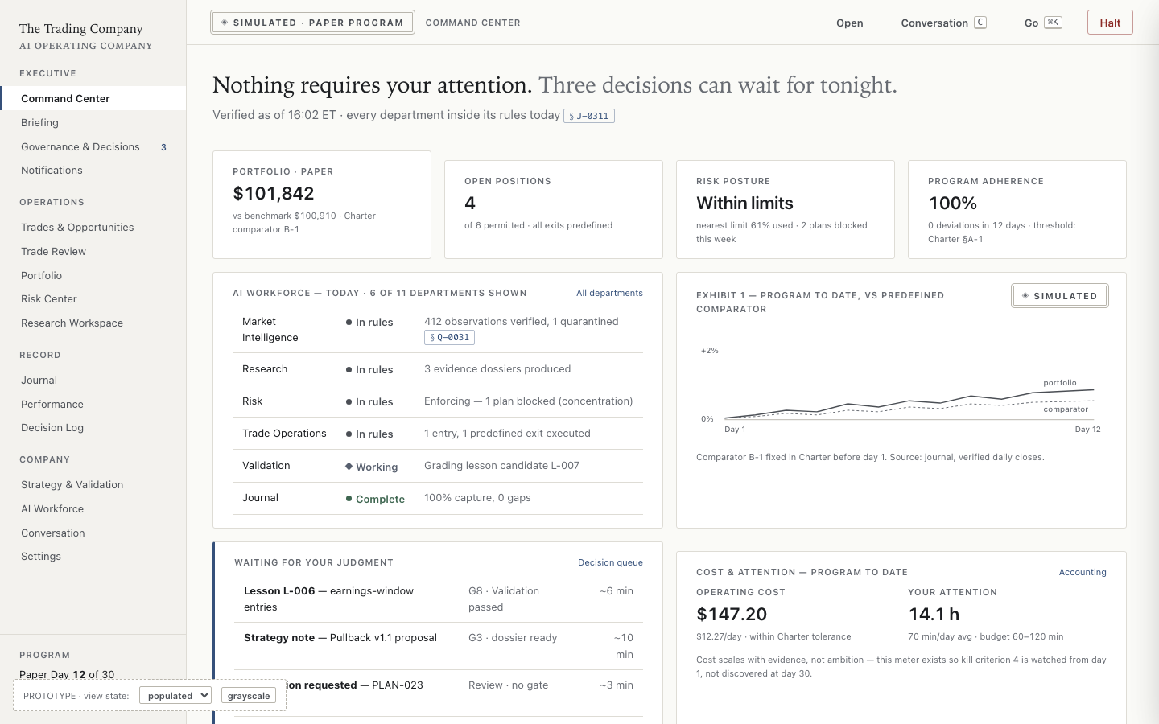Open the Q-0031 quarantine reference tag
The width and height of the screenshot is (1159, 724).
(x=449, y=338)
